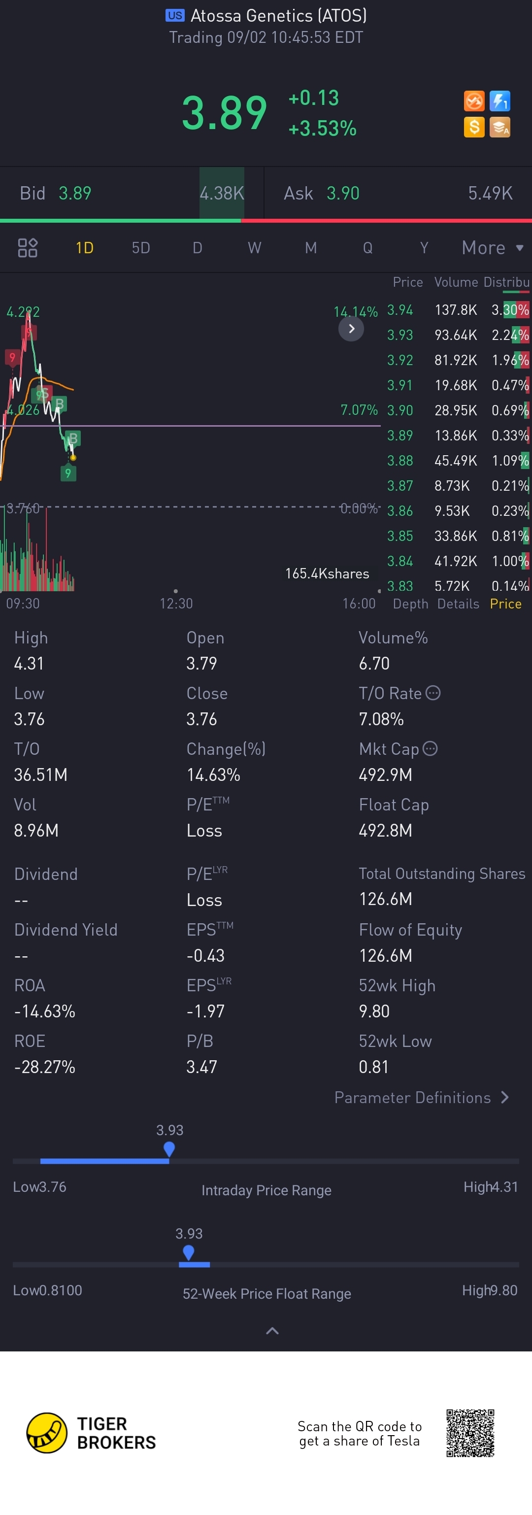Expand the chart with the round arrow button
The image size is (532, 1515).
(351, 329)
